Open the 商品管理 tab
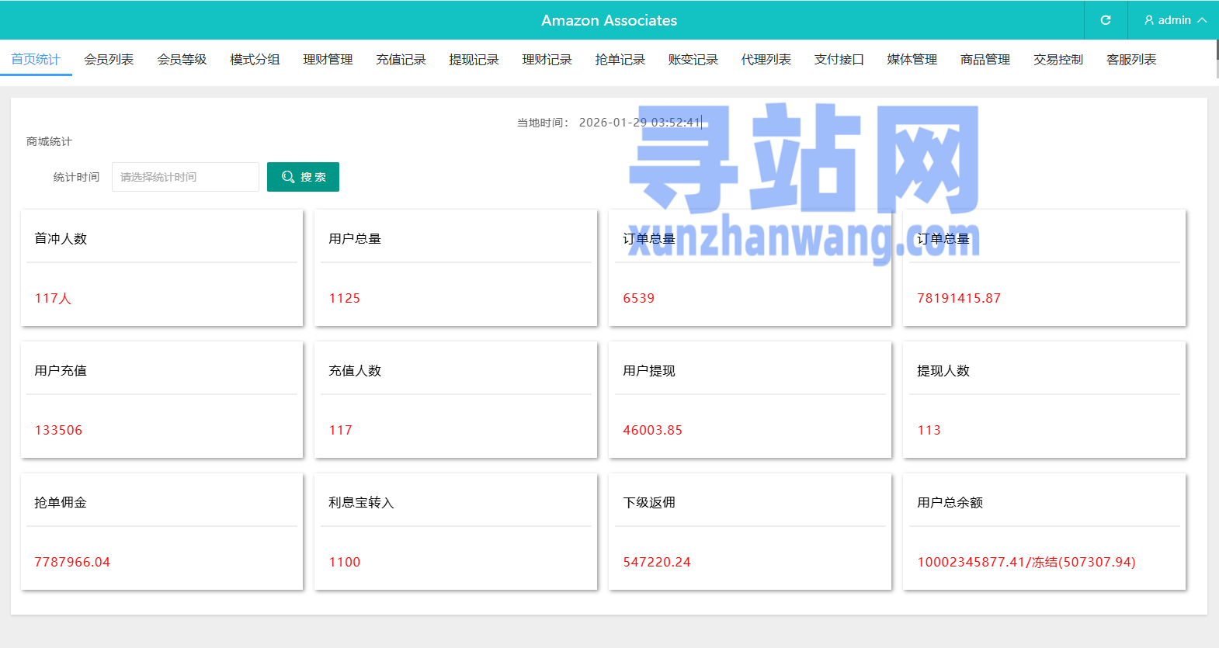Image resolution: width=1219 pixels, height=648 pixels. tap(985, 60)
